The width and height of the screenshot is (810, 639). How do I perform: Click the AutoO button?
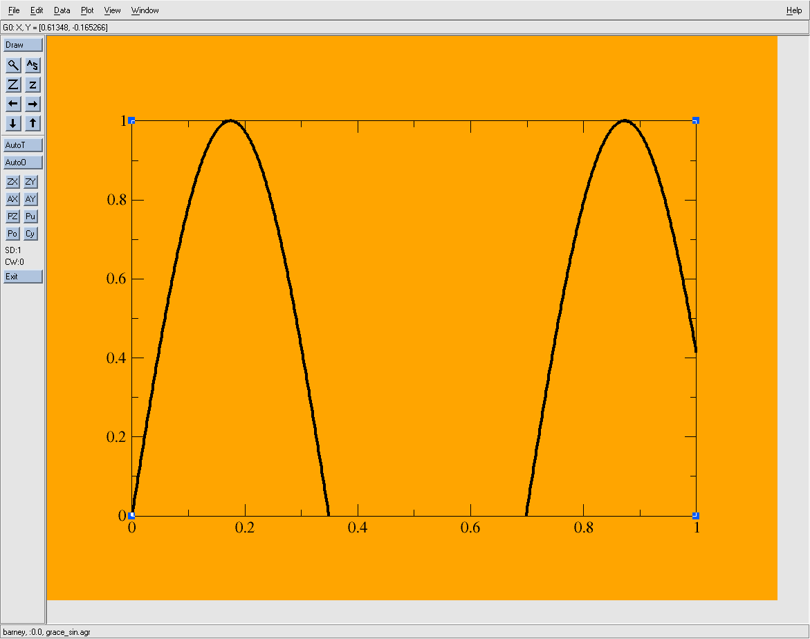[x=23, y=163]
